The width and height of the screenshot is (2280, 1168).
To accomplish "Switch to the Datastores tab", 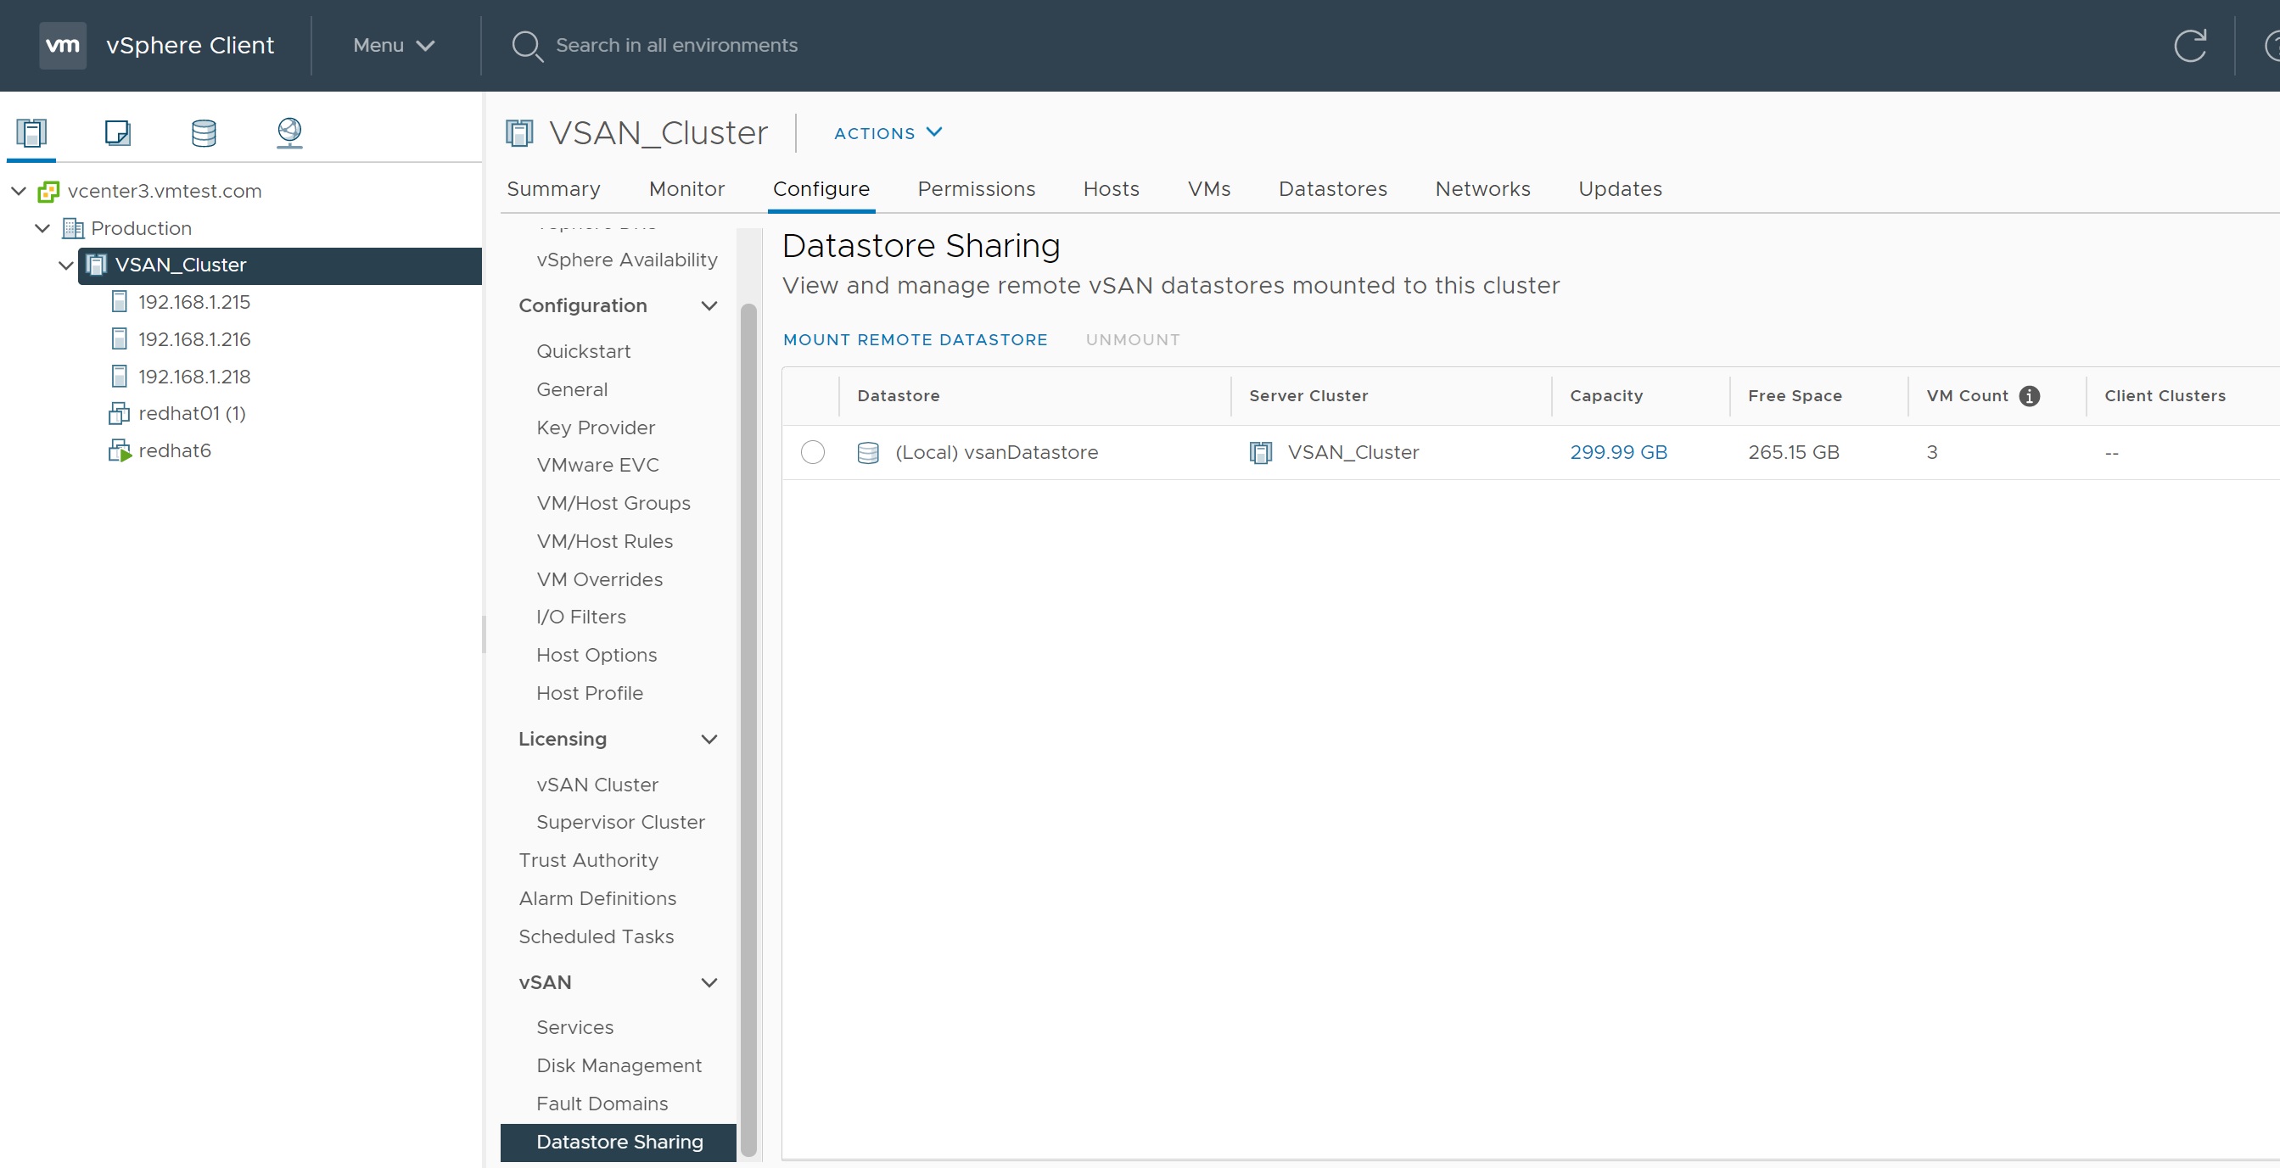I will click(1332, 188).
